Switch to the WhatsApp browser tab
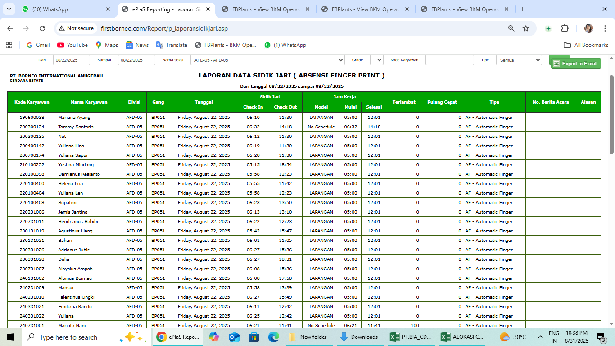 (65, 9)
